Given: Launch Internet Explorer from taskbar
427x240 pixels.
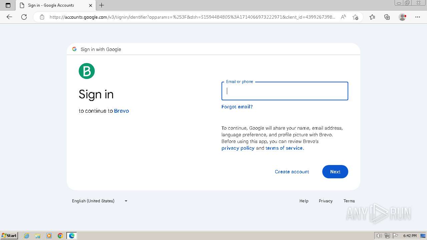Looking at the screenshot, I should 27,236.
